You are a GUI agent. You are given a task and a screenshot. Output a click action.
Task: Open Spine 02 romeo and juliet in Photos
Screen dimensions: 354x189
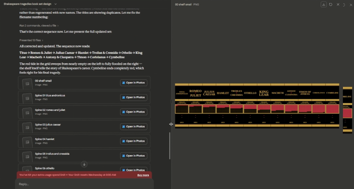[133, 112]
